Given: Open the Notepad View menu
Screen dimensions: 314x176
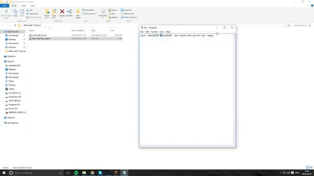Looking at the screenshot, I should [x=161, y=32].
